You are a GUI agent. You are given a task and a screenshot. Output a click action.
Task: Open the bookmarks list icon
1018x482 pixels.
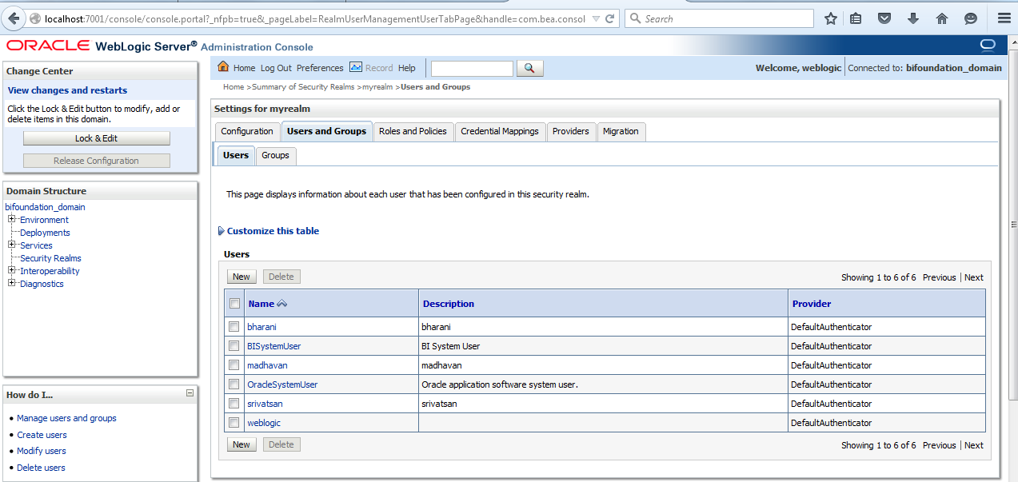(x=856, y=18)
